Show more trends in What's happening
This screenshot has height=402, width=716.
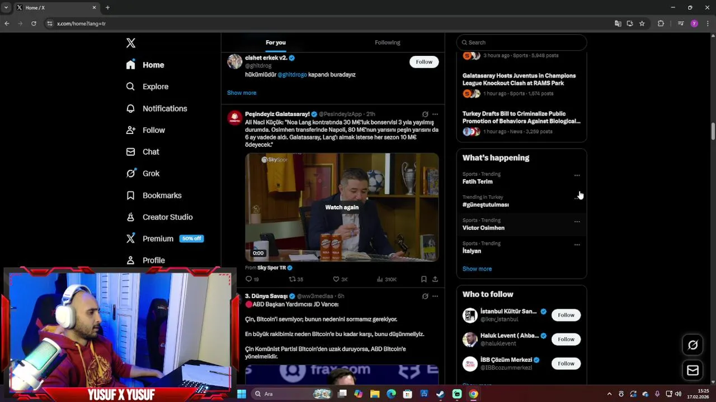[477, 269]
